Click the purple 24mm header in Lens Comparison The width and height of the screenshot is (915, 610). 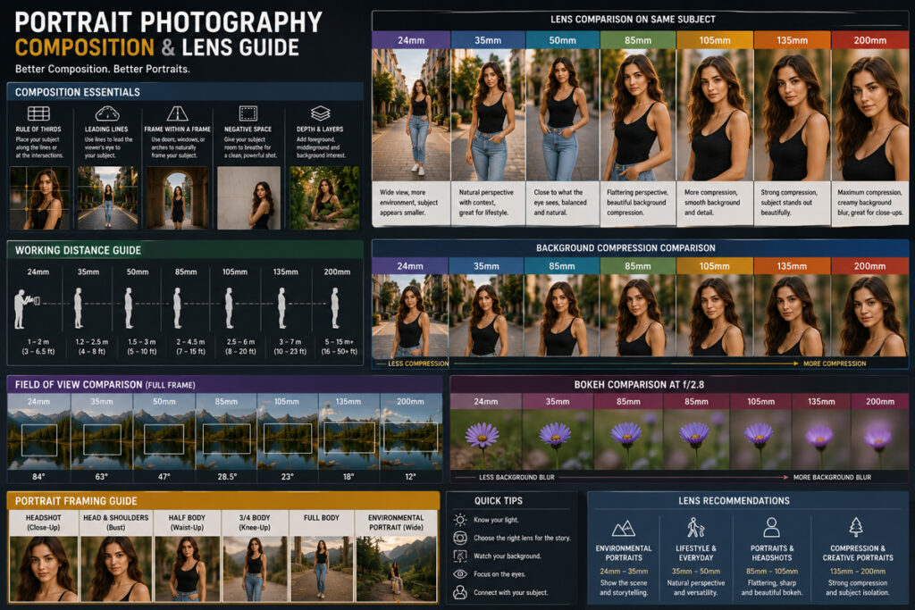point(411,40)
